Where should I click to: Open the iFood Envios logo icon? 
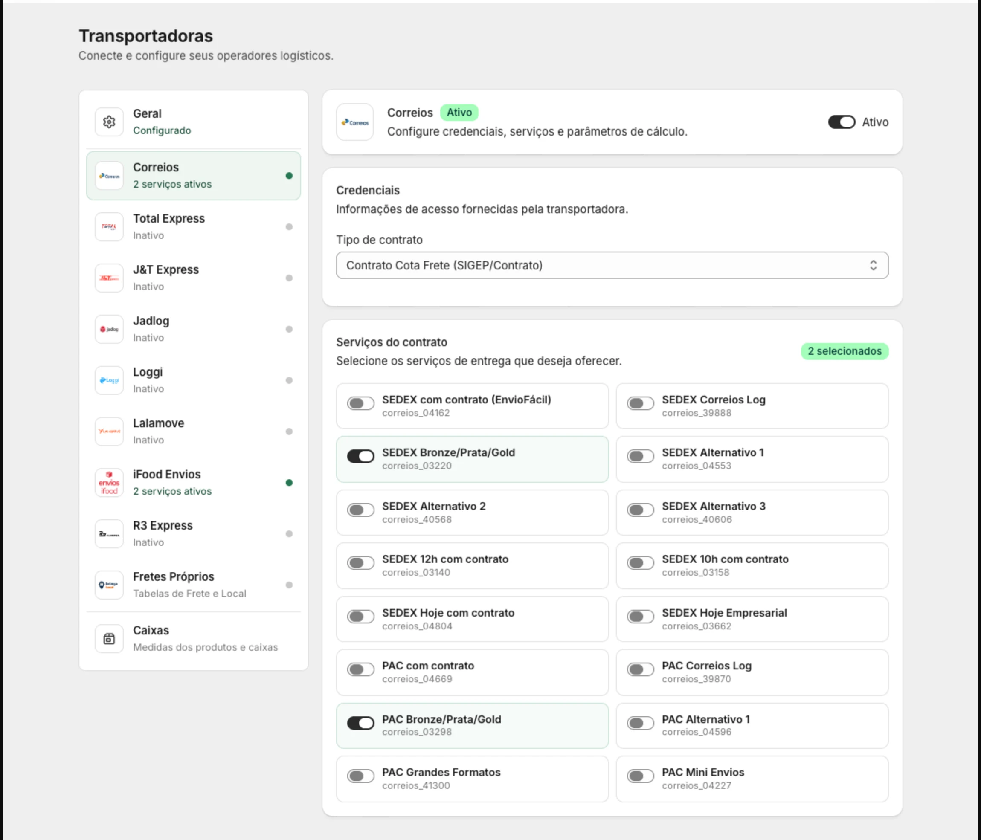[109, 483]
